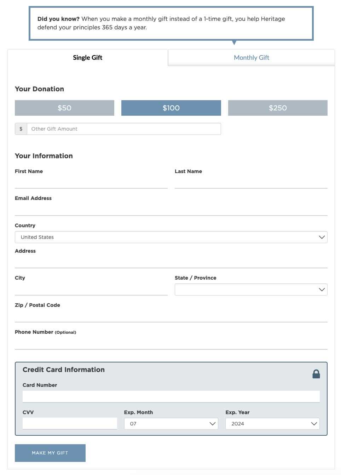
Task: Click the Phone Number field
Action: [171, 343]
